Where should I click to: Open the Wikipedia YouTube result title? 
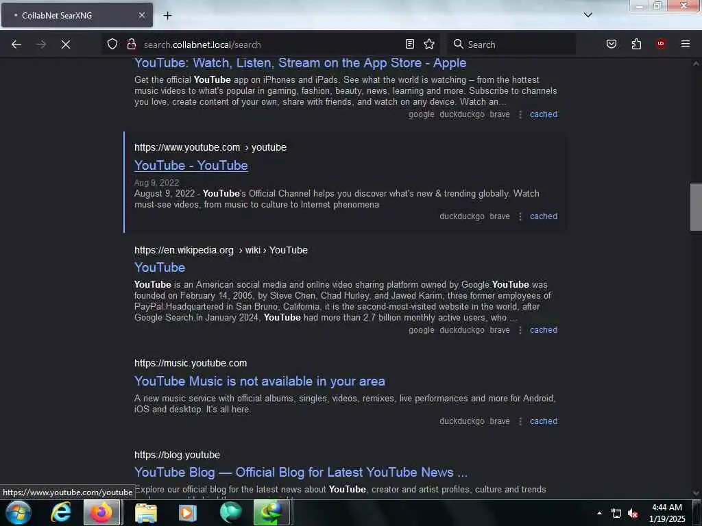pyautogui.click(x=160, y=268)
